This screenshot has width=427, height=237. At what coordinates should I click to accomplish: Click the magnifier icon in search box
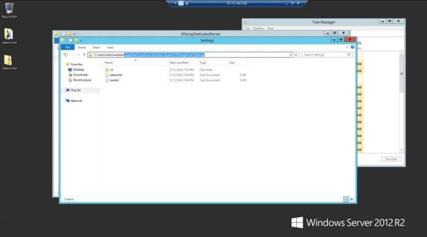(x=348, y=55)
